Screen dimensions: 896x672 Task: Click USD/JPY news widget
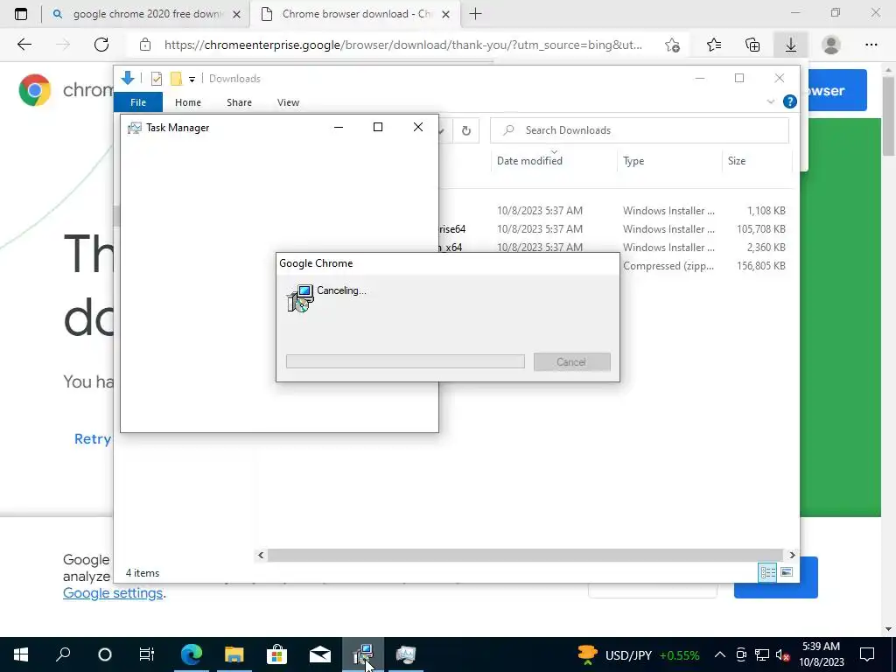(638, 654)
